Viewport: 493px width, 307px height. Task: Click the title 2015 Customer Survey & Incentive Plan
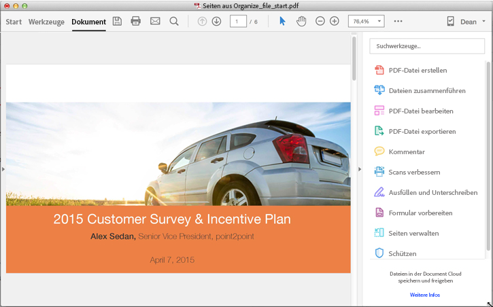[x=172, y=219]
